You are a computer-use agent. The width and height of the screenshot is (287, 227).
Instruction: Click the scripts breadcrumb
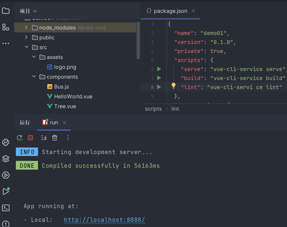[153, 109]
